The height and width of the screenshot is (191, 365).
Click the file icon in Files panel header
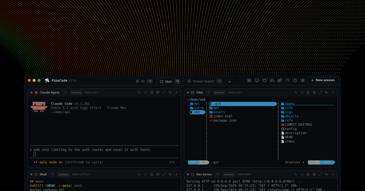point(308,92)
